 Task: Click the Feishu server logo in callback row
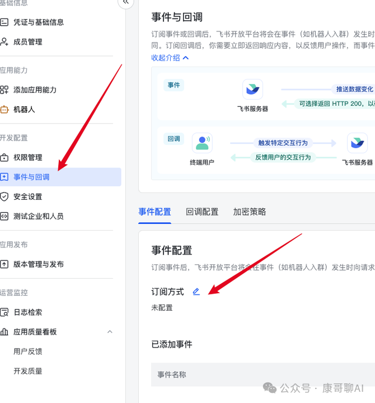357,143
